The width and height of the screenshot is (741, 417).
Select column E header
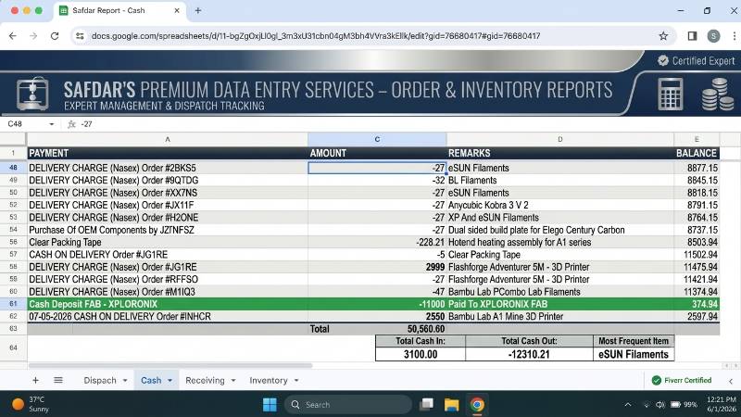[x=697, y=140]
